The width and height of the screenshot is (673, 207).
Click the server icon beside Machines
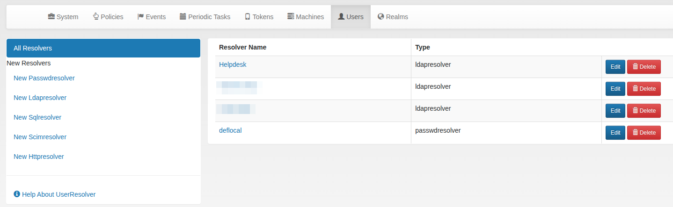[x=291, y=17]
